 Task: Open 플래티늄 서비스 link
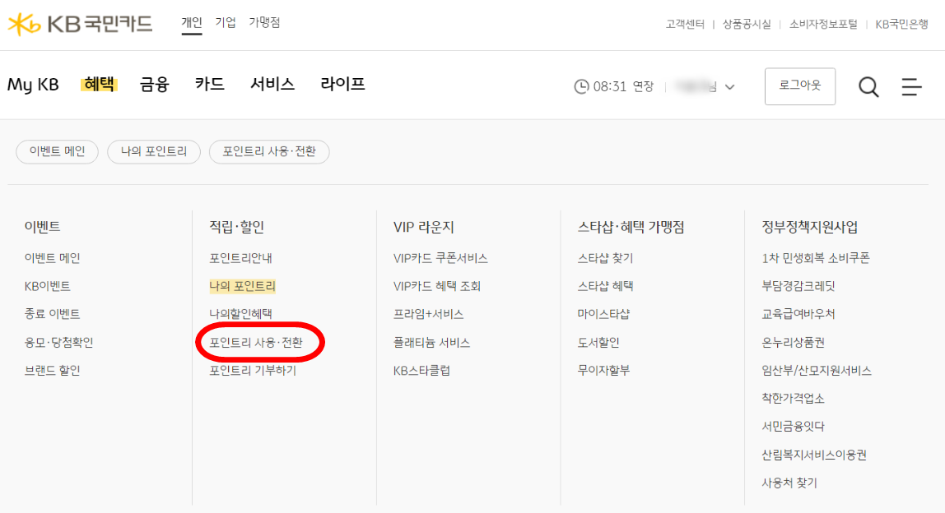431,342
